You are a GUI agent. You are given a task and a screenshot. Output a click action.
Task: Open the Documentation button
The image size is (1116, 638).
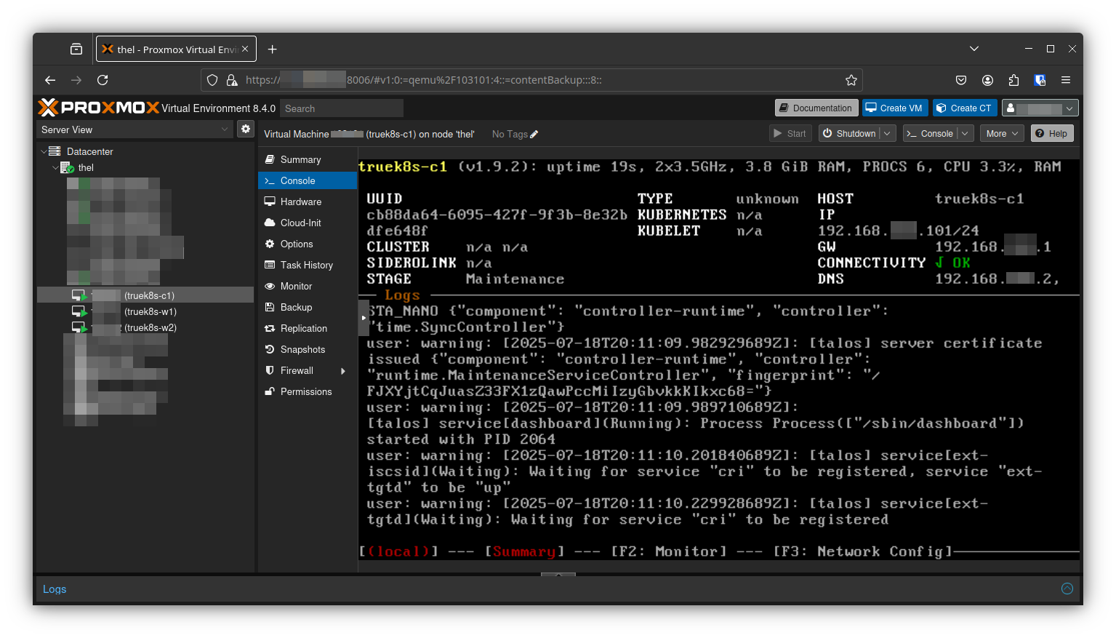click(x=816, y=108)
